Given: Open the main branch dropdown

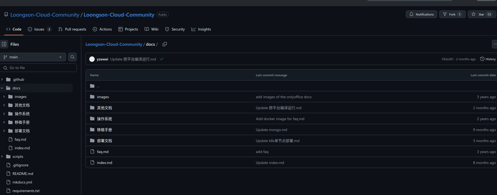Looking at the screenshot, I should coord(33,57).
